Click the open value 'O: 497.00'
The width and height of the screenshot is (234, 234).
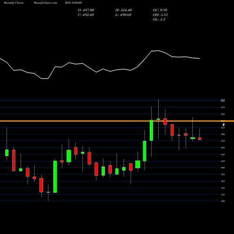coord(86,10)
